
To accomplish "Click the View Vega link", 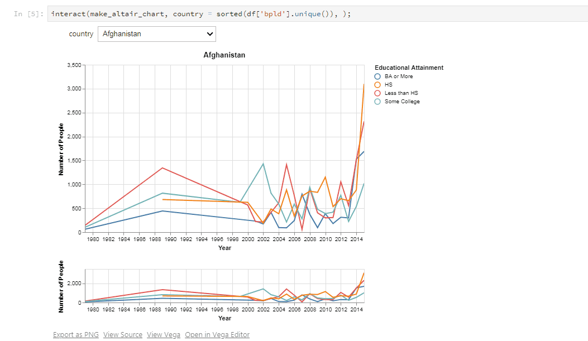I will [164, 335].
